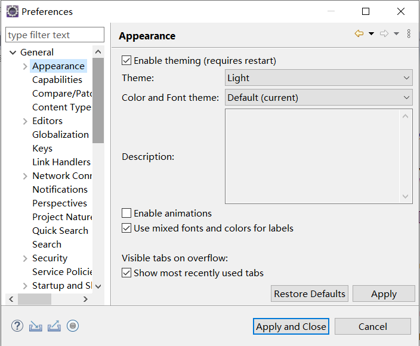This screenshot has height=346, width=420.
Task: Open the Theme dropdown showing Light
Action: click(319, 78)
